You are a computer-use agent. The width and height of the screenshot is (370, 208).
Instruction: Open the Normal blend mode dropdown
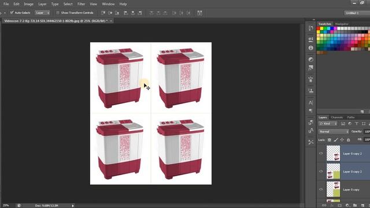334,132
